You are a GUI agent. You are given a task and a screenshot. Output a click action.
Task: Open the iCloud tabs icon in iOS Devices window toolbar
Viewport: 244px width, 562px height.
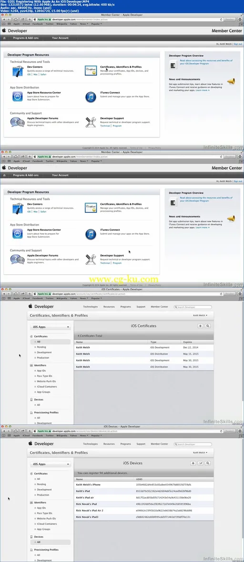coord(16,431)
